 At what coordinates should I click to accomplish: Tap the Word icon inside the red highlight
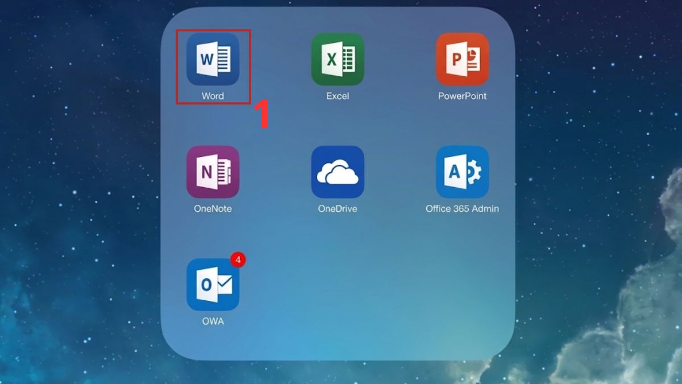(213, 59)
